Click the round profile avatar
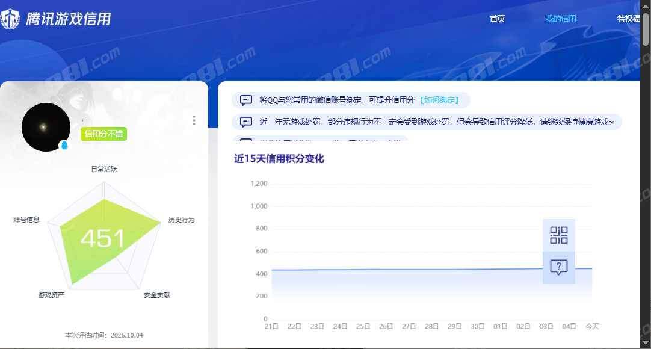This screenshot has width=651, height=349. pos(46,127)
